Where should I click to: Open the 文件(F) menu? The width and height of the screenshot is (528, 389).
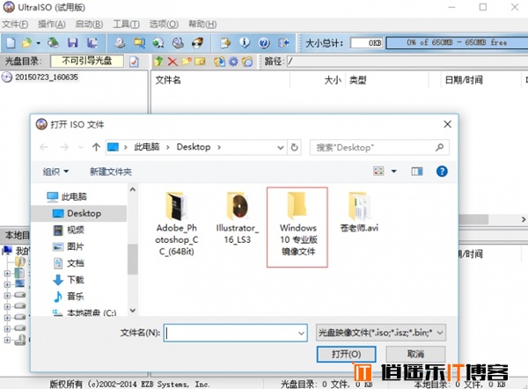pos(15,25)
